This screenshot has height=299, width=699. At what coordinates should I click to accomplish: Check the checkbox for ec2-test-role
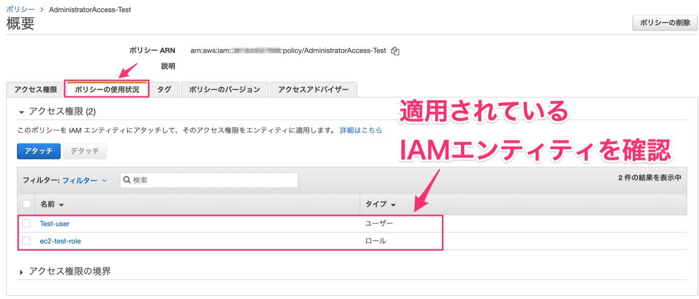tap(27, 240)
